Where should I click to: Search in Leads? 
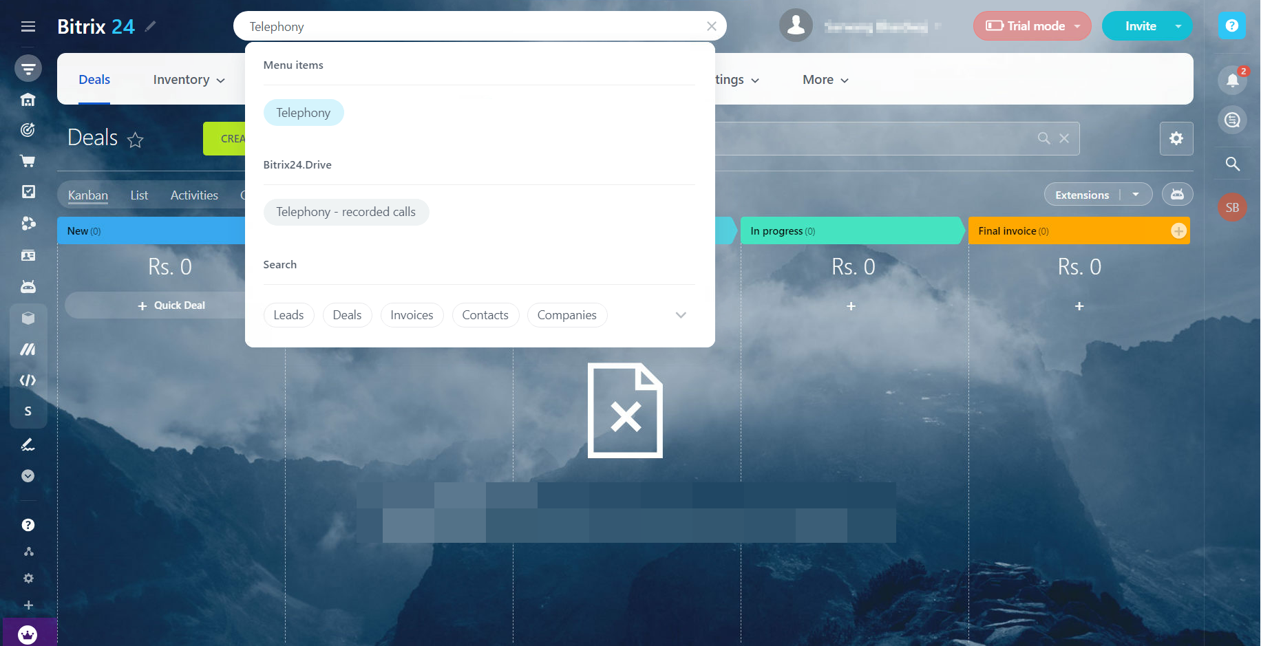[289, 315]
